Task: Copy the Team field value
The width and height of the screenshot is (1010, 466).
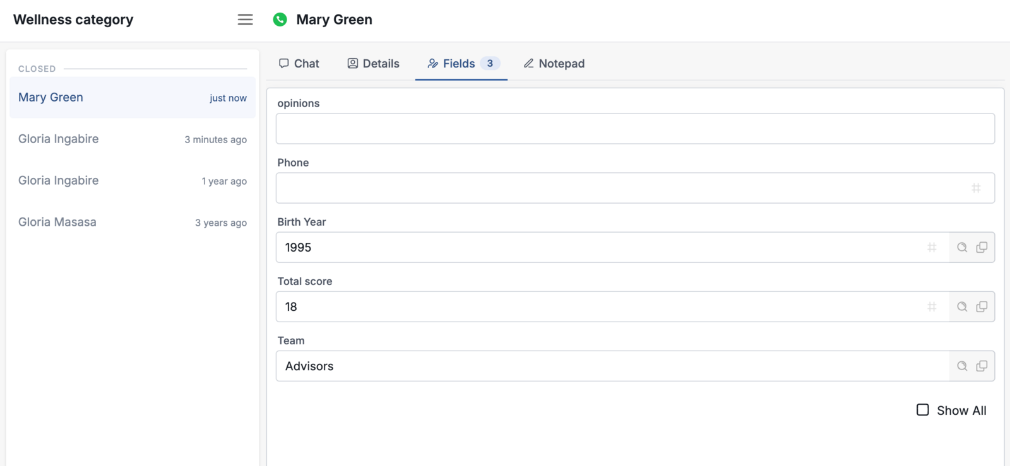Action: (982, 366)
